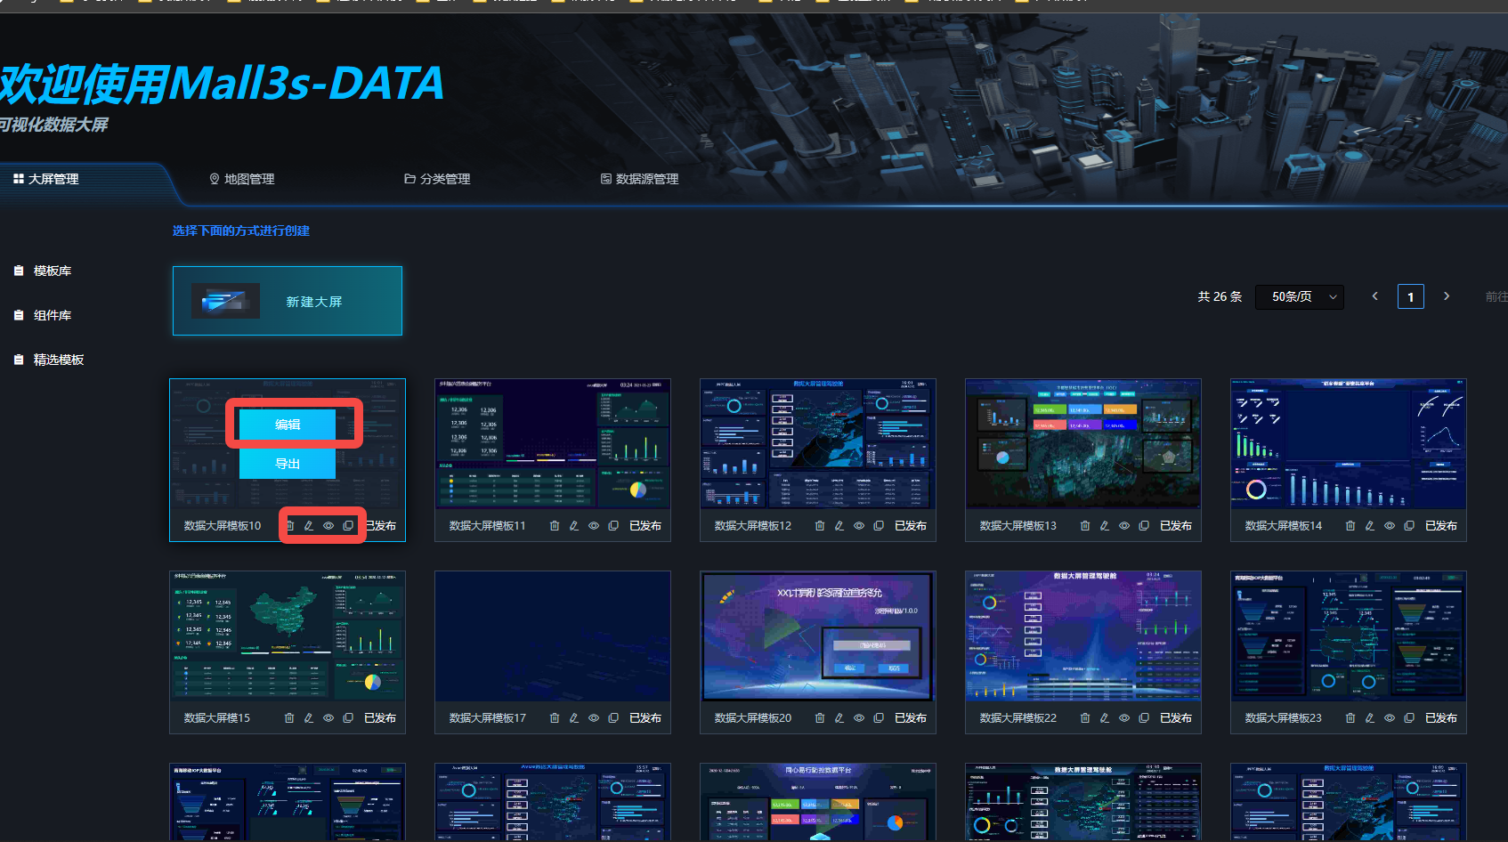1508x842 pixels.
Task: Click the 编辑 button on template 10
Action: click(x=288, y=425)
